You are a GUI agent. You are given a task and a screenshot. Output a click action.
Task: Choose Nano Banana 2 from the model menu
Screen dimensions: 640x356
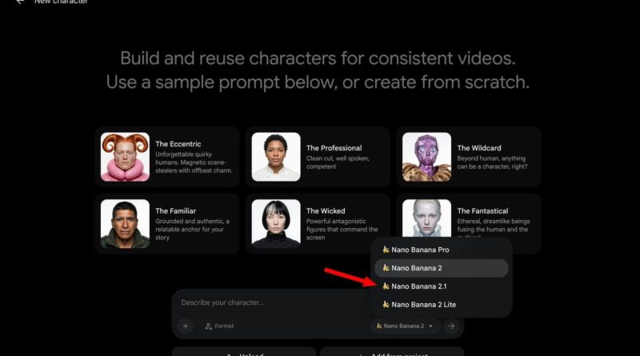pos(442,268)
